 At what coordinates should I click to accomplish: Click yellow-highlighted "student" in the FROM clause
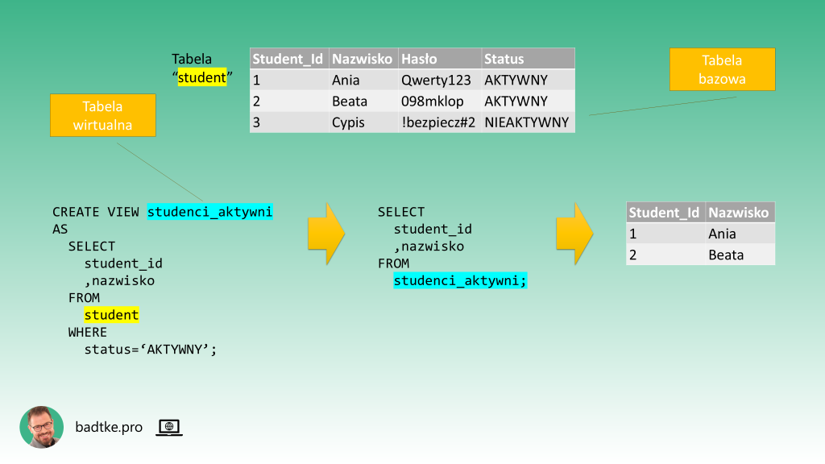click(112, 315)
